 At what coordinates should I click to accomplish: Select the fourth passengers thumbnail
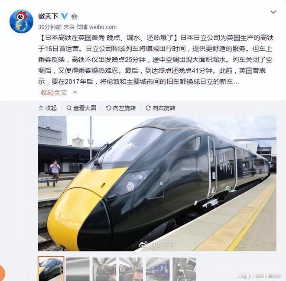(x=131, y=269)
